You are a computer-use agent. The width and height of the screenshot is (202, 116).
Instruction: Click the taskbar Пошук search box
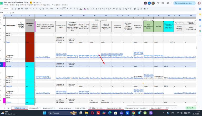[x=62, y=113]
